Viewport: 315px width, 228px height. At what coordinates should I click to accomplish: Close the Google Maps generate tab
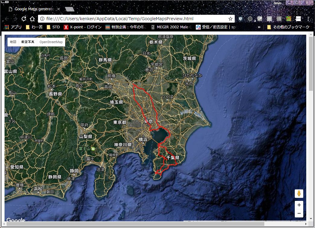(x=59, y=9)
